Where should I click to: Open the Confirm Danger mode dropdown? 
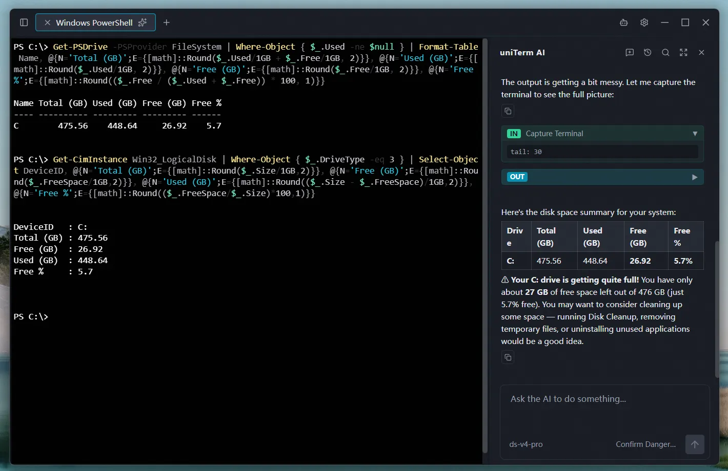(x=645, y=444)
